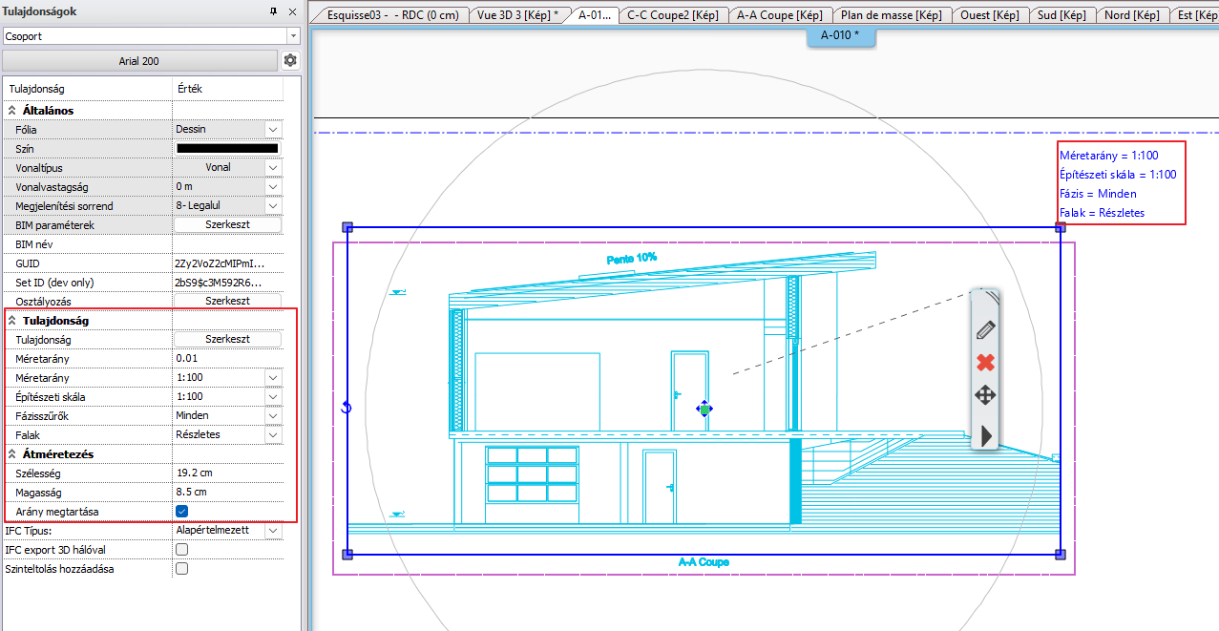Collapse the Általános section
Image resolution: width=1219 pixels, height=631 pixels.
click(x=11, y=111)
